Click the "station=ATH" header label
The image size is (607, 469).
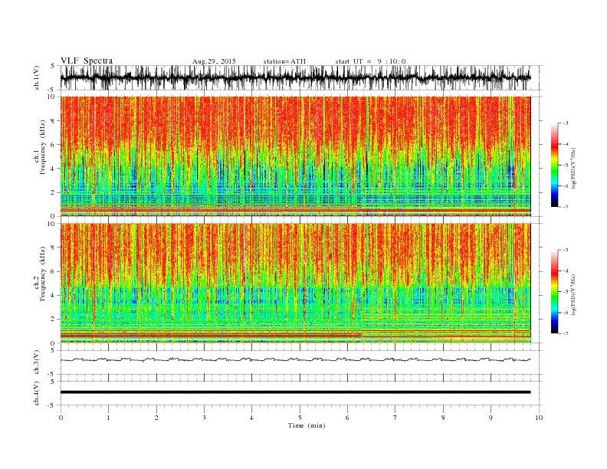[284, 61]
